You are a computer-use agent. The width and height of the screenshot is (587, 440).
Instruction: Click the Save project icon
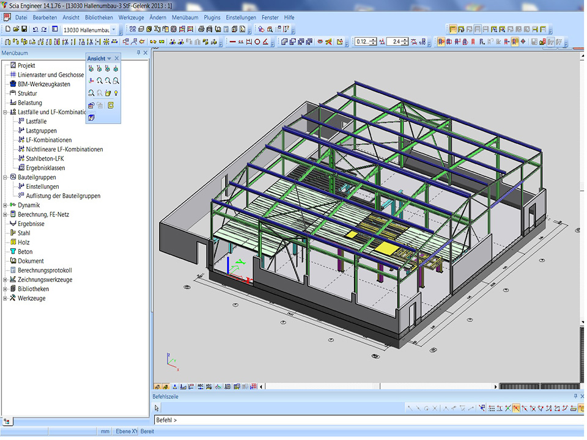(24, 29)
